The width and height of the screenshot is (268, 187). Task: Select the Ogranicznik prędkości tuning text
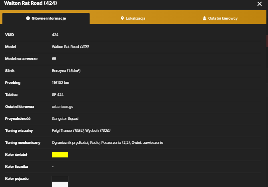70,143
